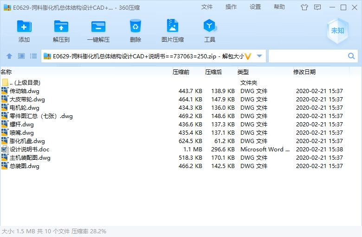Click the skin (shirt) icon in the title bar

tap(304, 7)
